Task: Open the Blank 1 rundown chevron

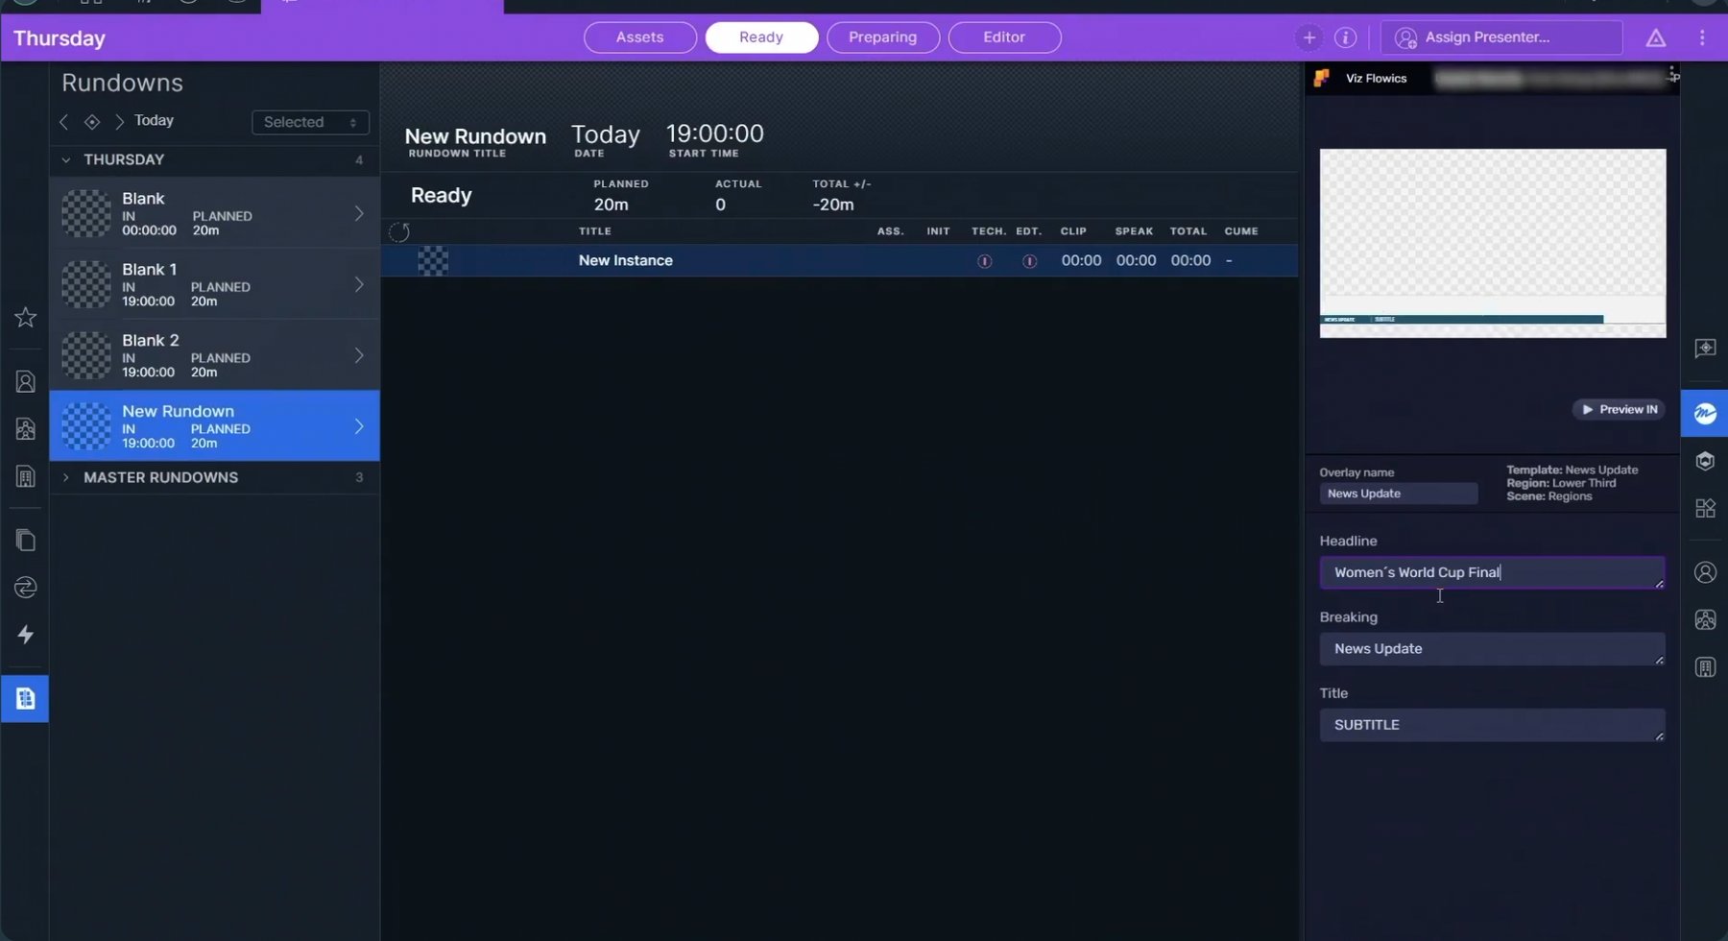Action: coord(359,284)
